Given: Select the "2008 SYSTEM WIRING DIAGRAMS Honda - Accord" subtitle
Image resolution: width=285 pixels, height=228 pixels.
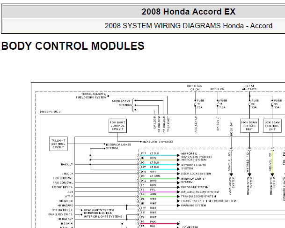Looking at the screenshot, I should 189,26.
